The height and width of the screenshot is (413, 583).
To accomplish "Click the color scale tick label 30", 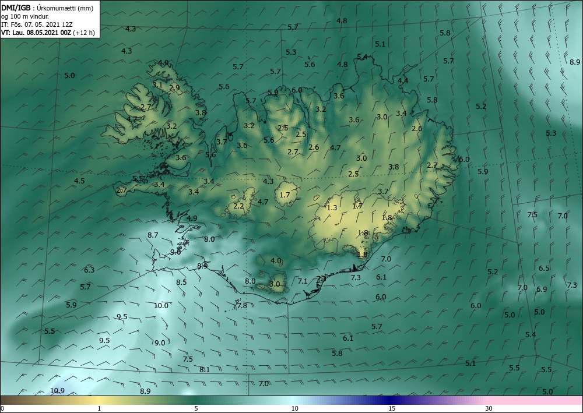I will pyautogui.click(x=489, y=408).
